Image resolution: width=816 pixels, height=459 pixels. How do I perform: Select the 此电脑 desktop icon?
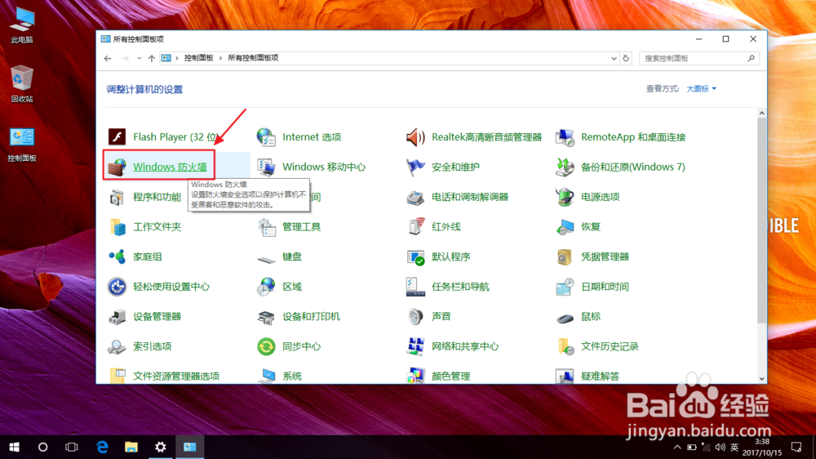click(x=22, y=25)
